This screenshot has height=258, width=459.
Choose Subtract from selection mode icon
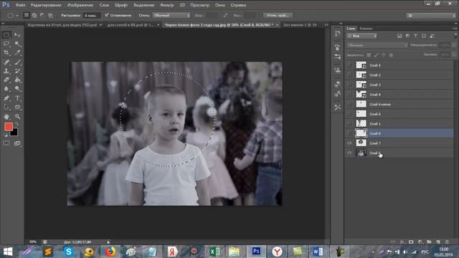[x=42, y=15]
